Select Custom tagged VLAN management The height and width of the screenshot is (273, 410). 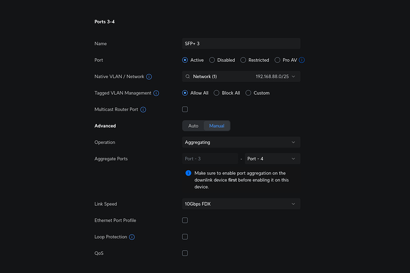coord(248,93)
